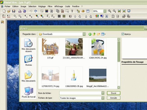The width and height of the screenshot is (147, 110).
Task: Uncheck the Aperçu preview checkbox
Action: (x=123, y=34)
